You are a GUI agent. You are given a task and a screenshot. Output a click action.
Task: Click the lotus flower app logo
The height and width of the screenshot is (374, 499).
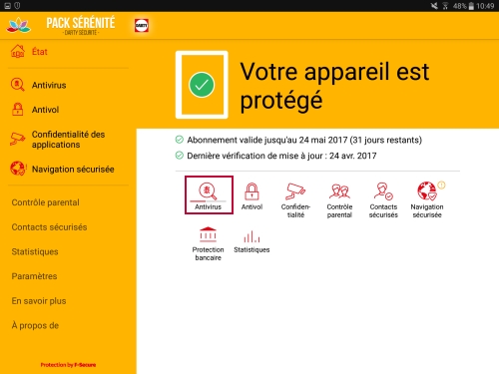coord(19,25)
